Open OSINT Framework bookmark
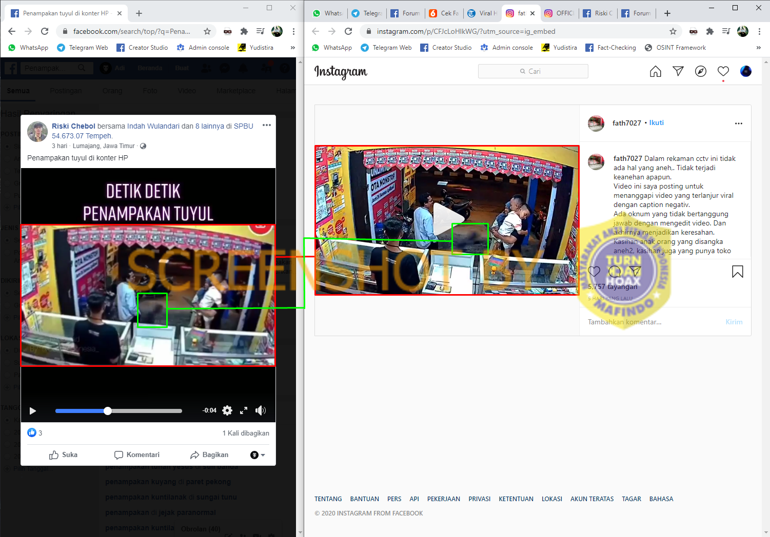Viewport: 770px width, 537px height. [x=675, y=48]
